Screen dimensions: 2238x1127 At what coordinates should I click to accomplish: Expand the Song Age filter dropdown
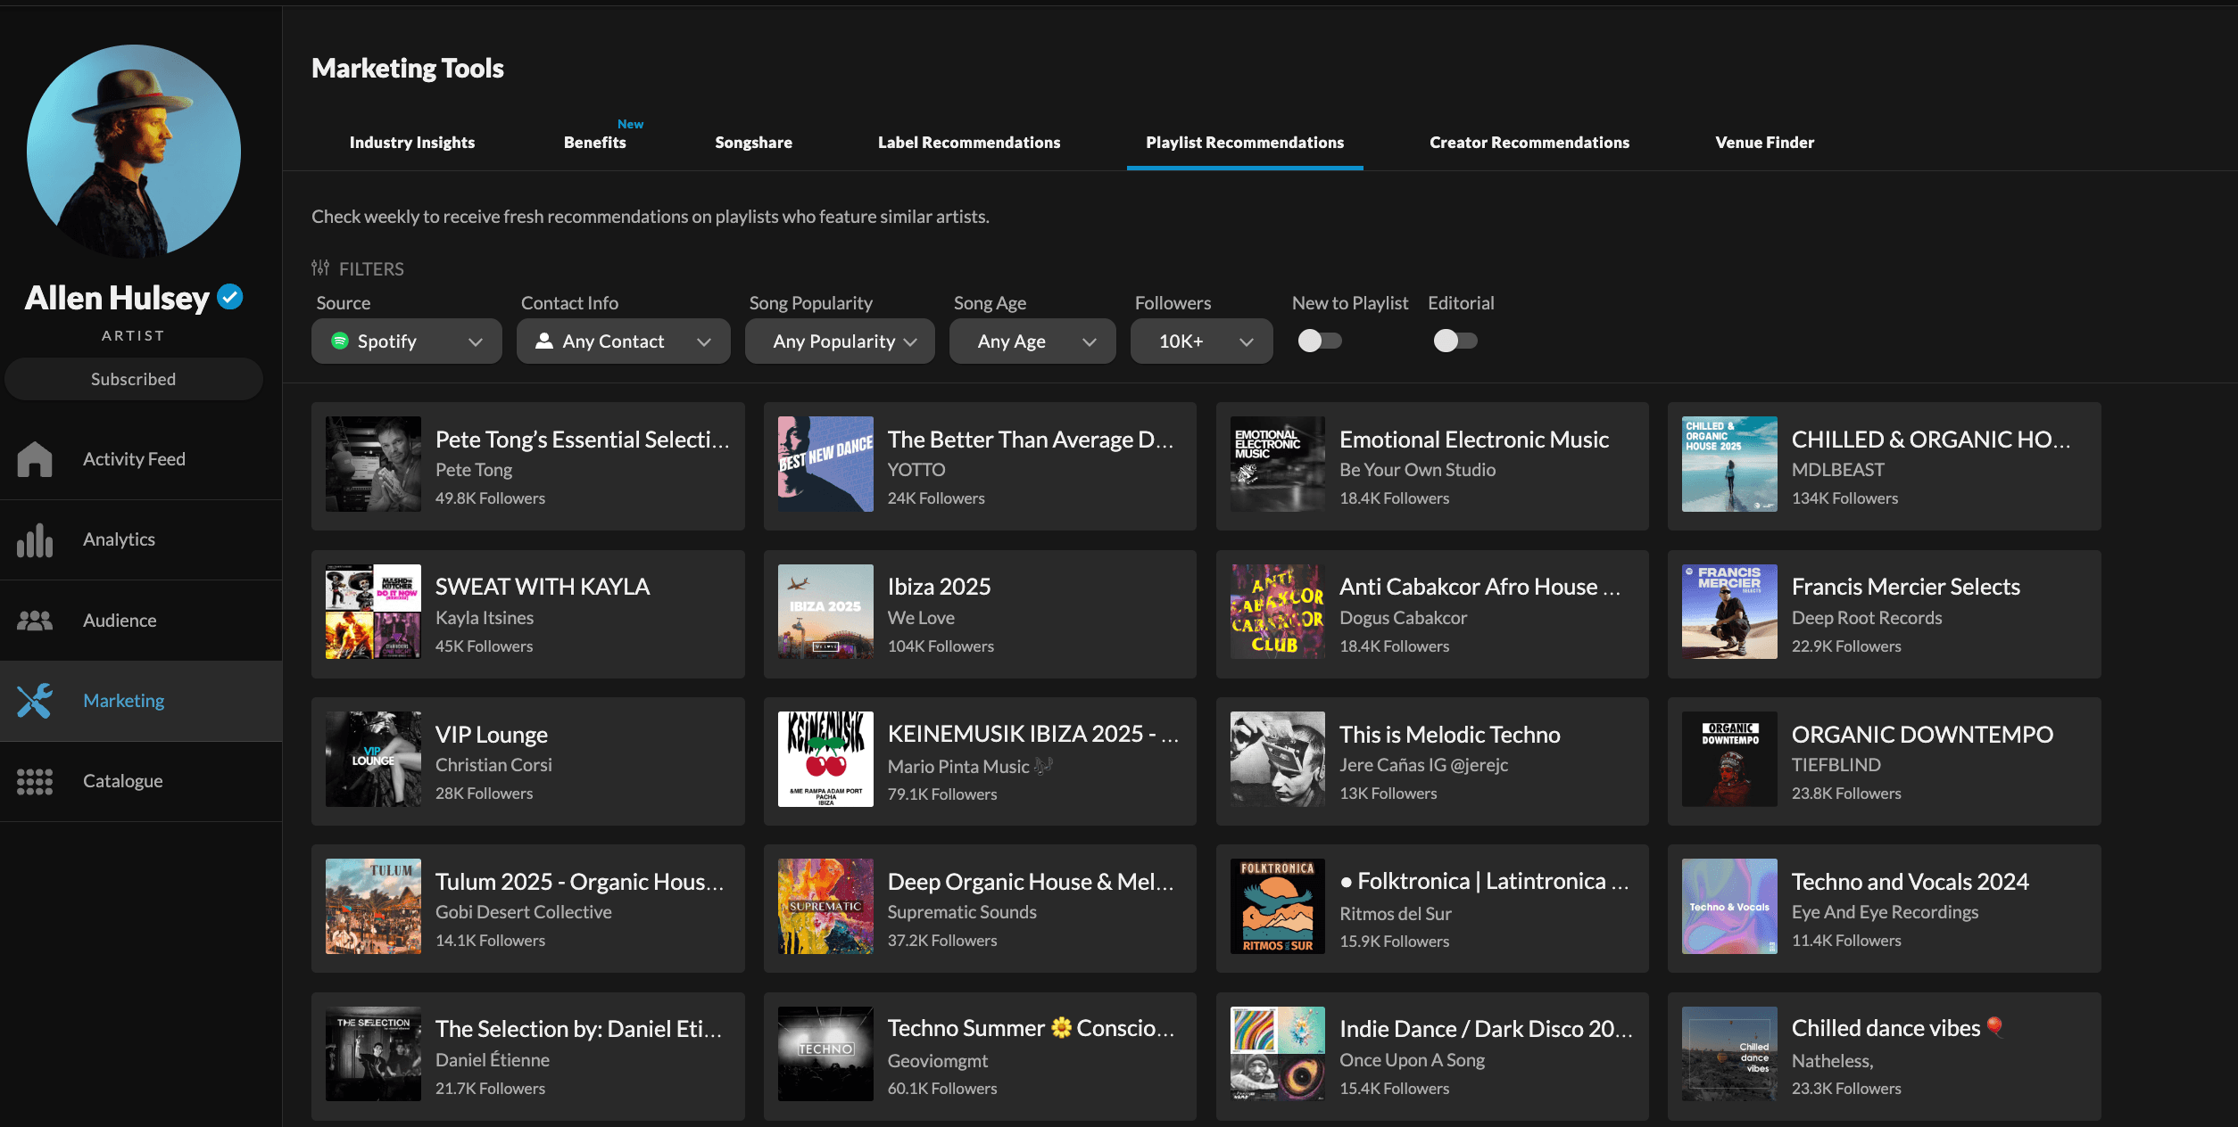click(1032, 341)
